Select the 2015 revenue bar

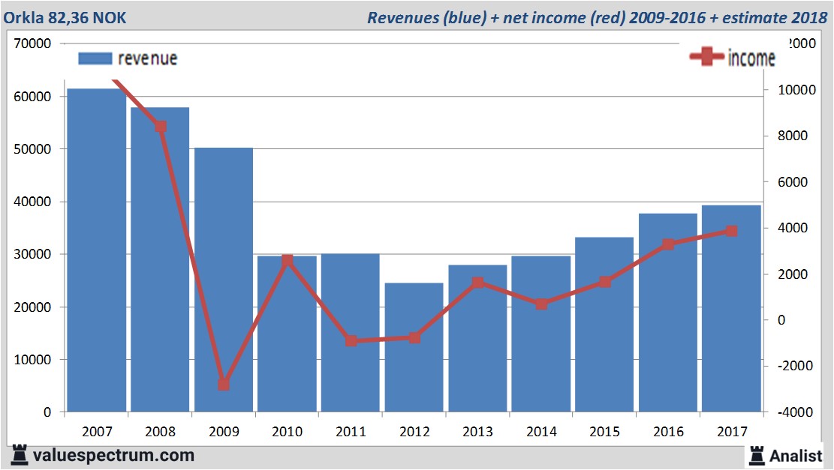click(604, 325)
